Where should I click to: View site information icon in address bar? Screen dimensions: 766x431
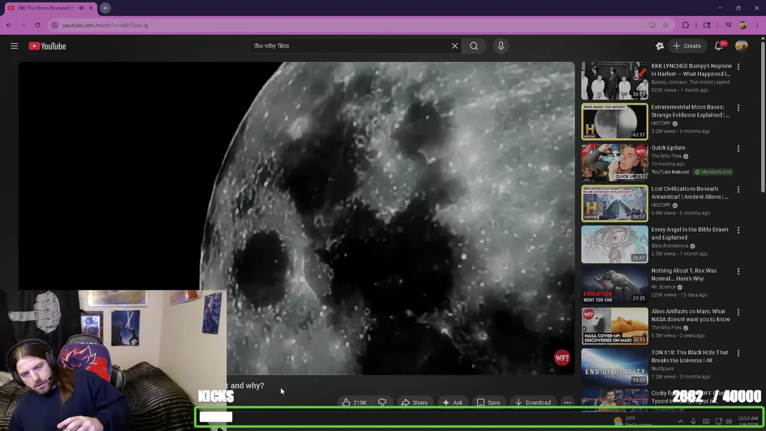point(54,25)
